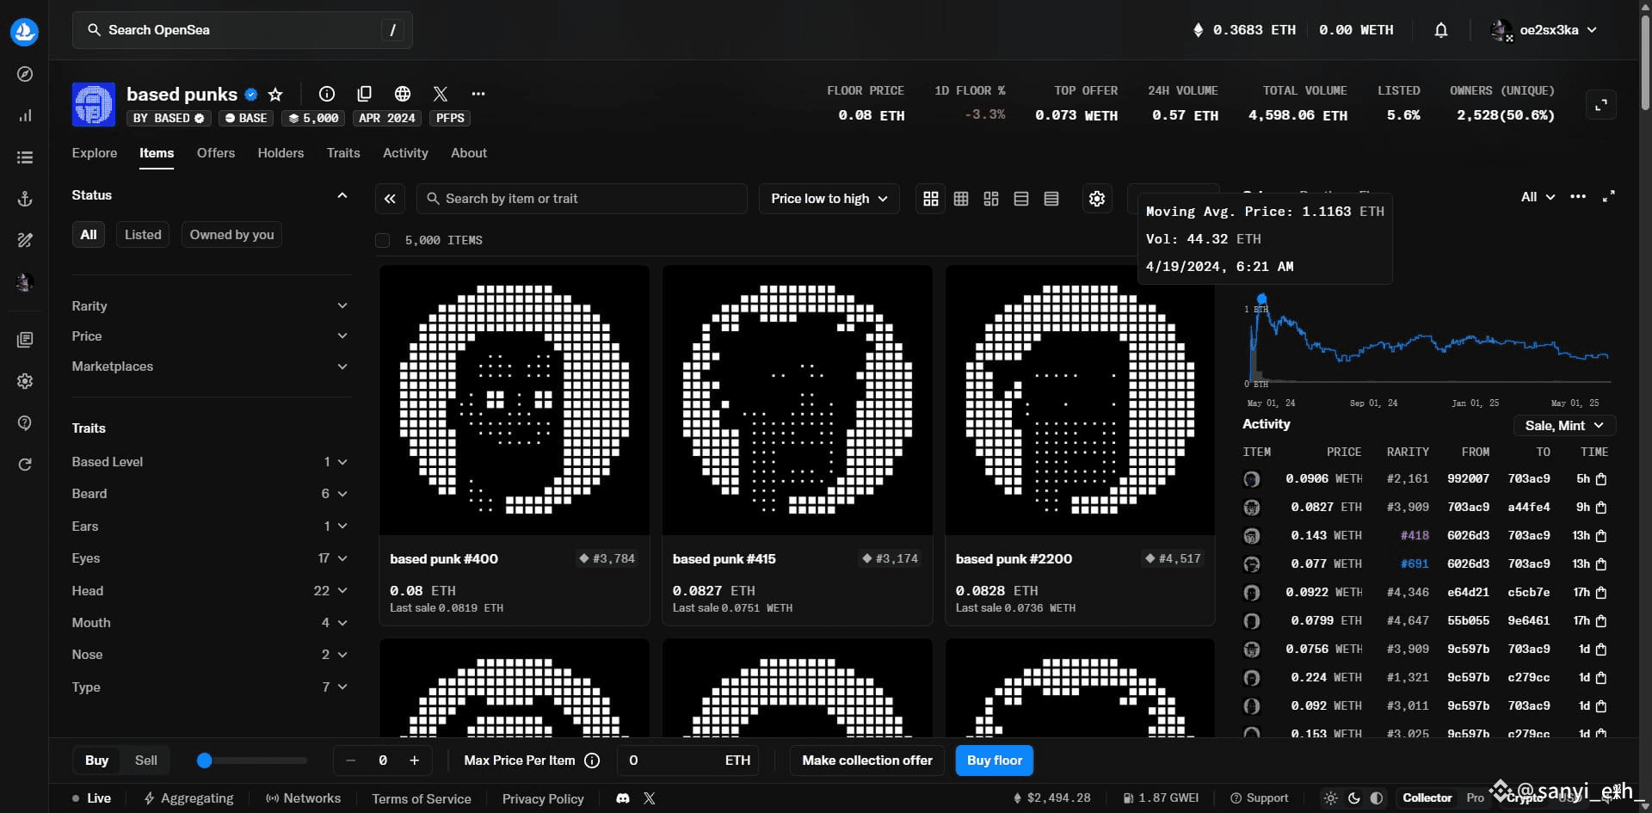Open chart All time range dropdown

1538,197
